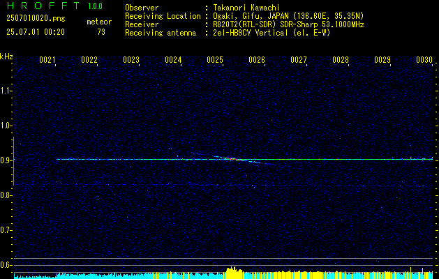Click the 0025 time marker
This screenshot has width=439, height=279.
coord(215,60)
